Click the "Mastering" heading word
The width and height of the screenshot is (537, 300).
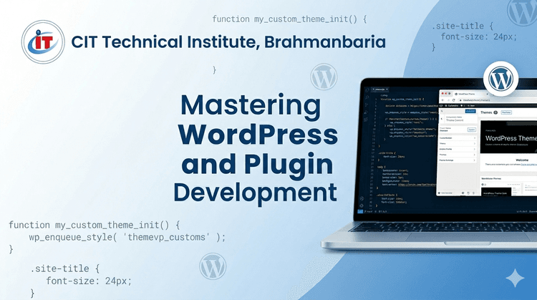pos(251,105)
